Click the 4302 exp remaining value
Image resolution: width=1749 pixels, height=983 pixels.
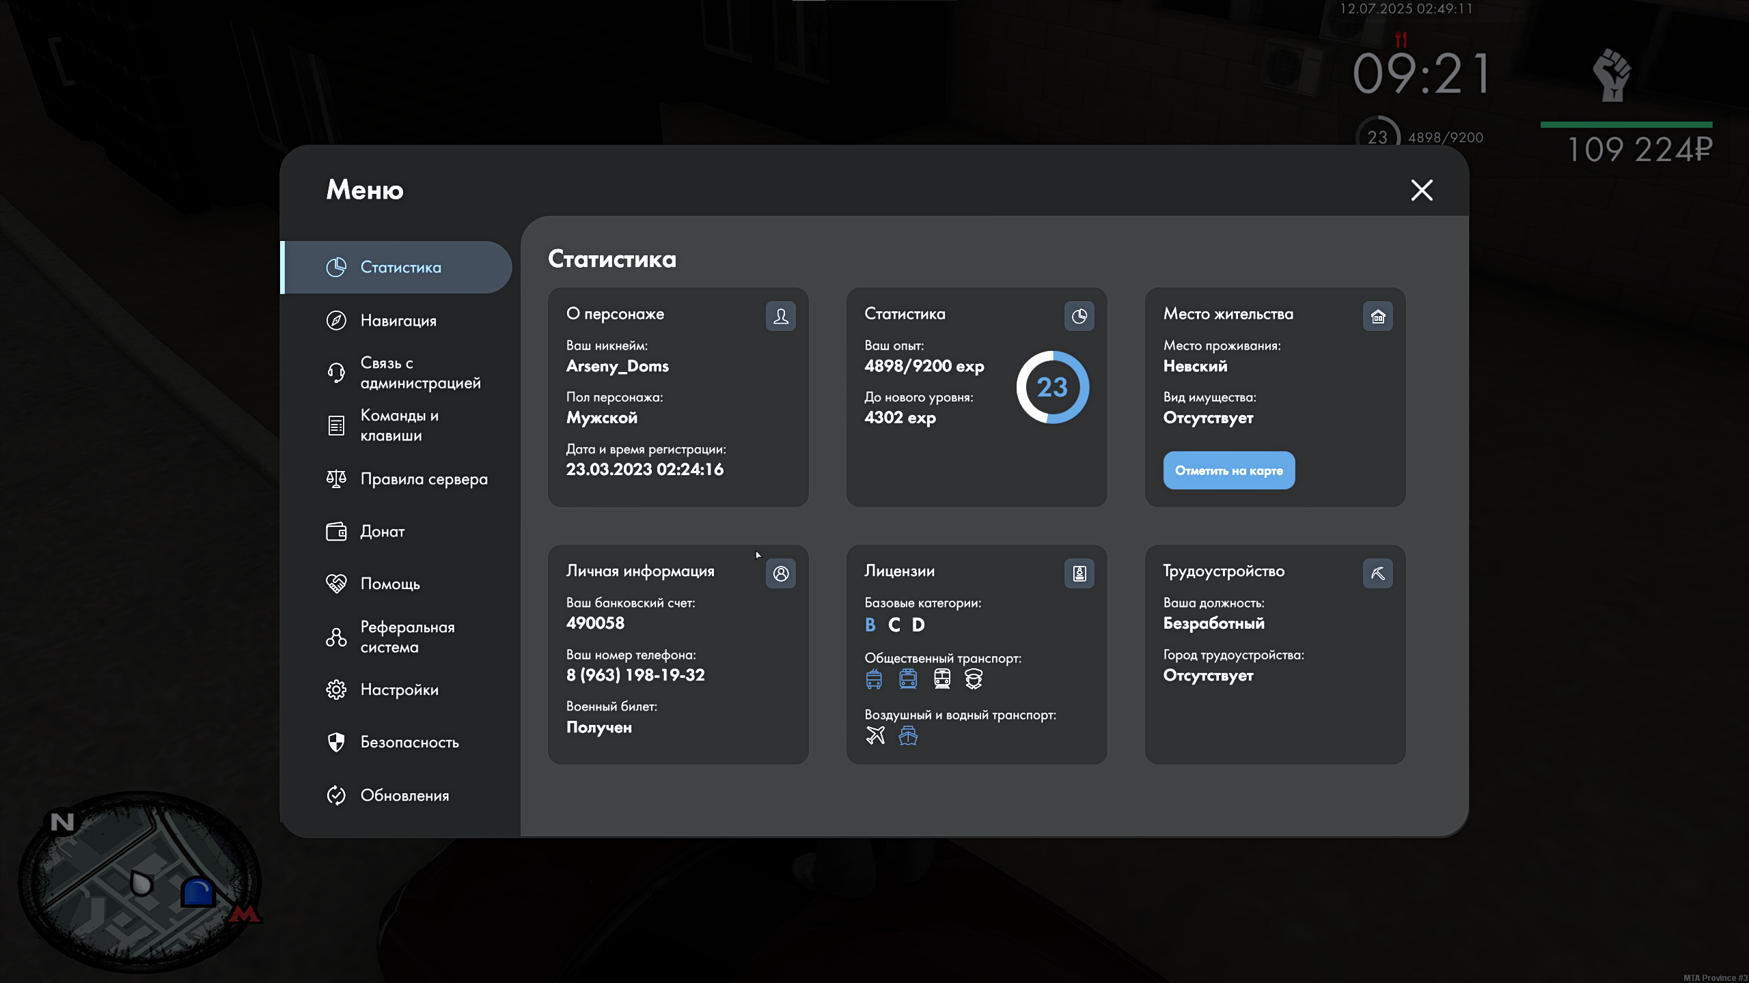click(900, 418)
